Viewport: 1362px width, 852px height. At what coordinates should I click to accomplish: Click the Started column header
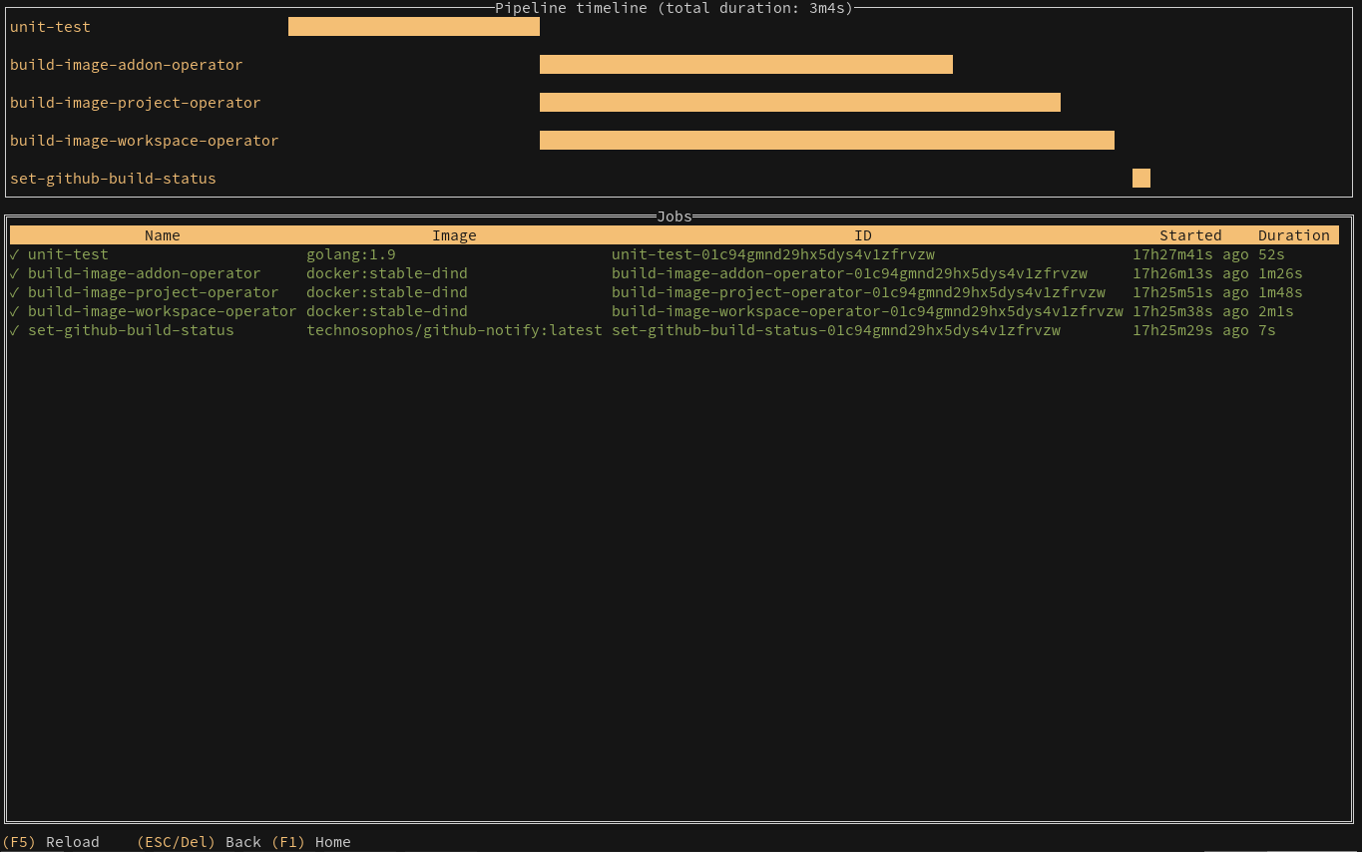pyautogui.click(x=1190, y=235)
